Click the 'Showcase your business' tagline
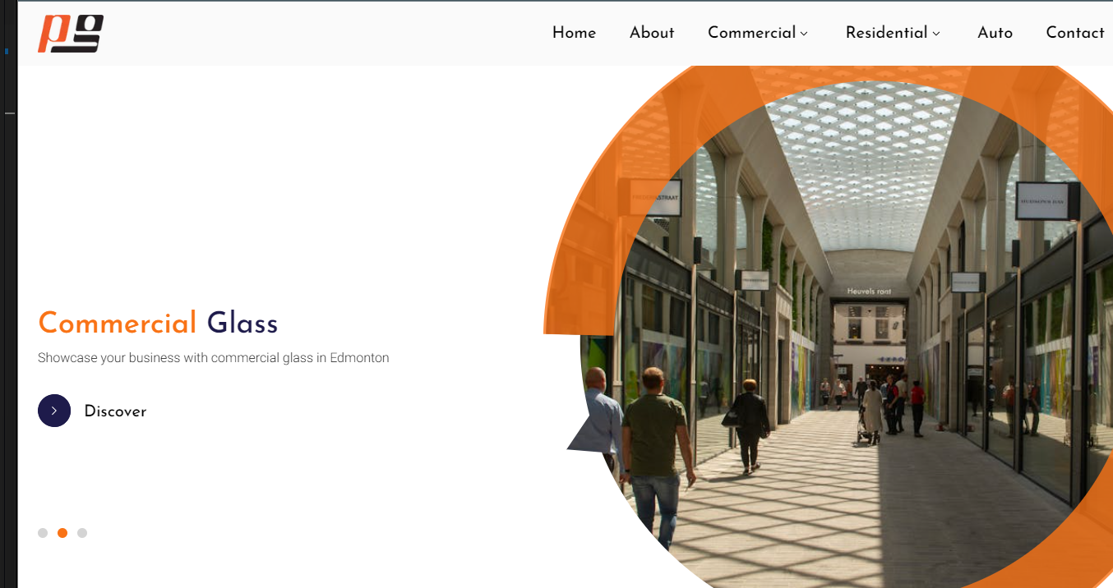1113x588 pixels. (214, 358)
